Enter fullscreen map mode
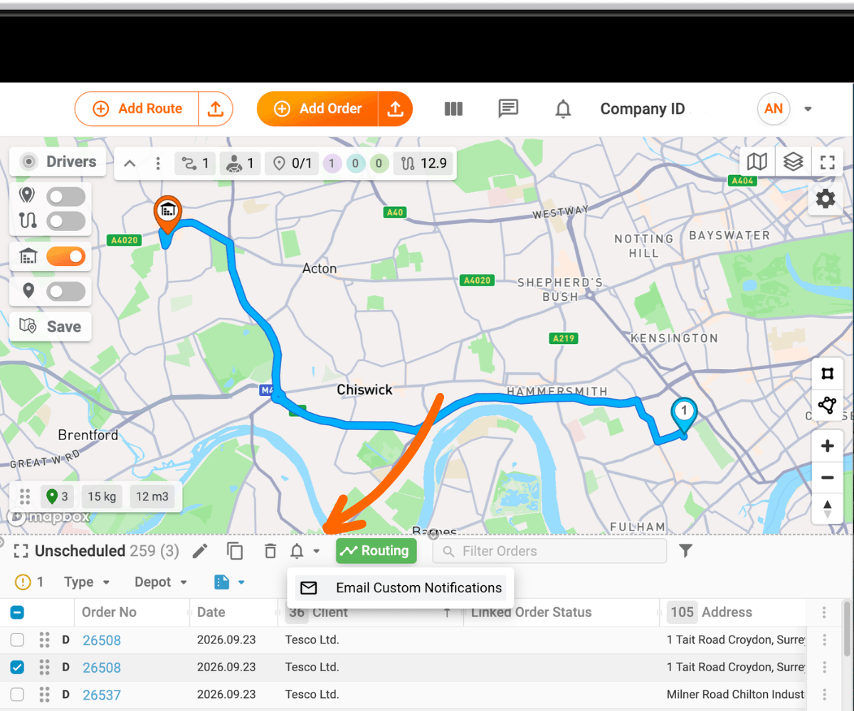The width and height of the screenshot is (854, 711). 827,161
